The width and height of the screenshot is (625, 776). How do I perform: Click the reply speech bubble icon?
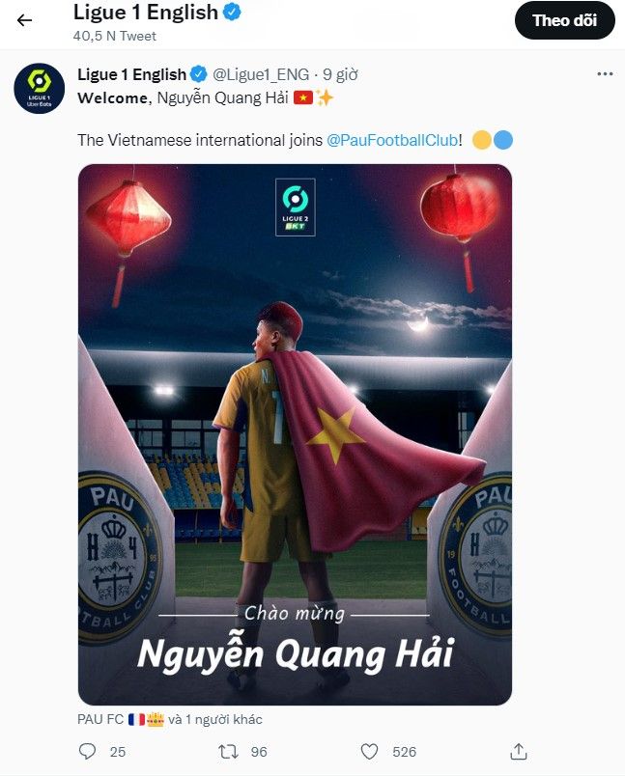87,751
